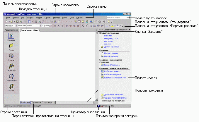Open the Таблица menu

[56, 18]
